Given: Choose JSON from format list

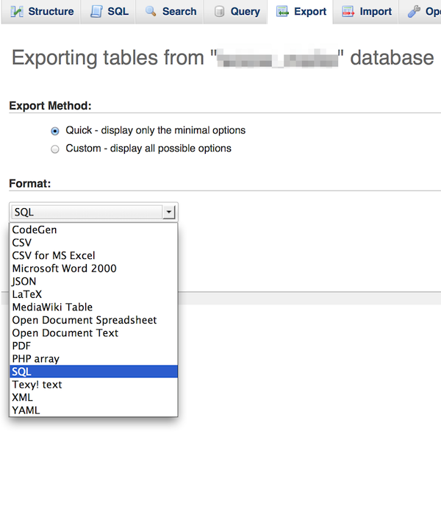Looking at the screenshot, I should click(24, 281).
